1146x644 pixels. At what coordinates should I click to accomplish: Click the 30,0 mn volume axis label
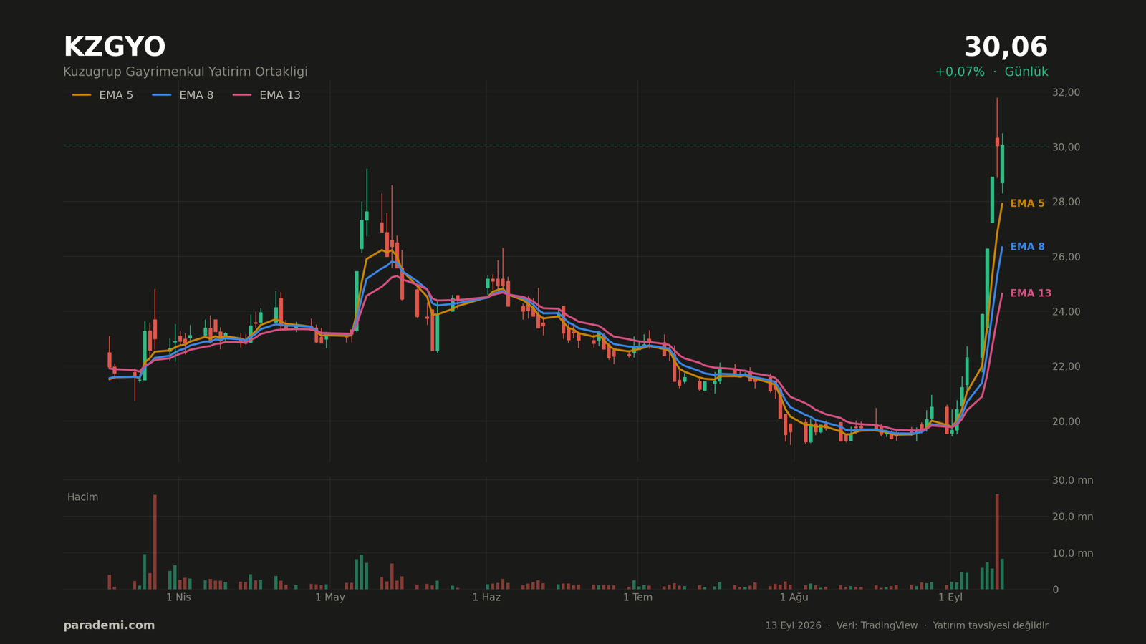(1072, 480)
